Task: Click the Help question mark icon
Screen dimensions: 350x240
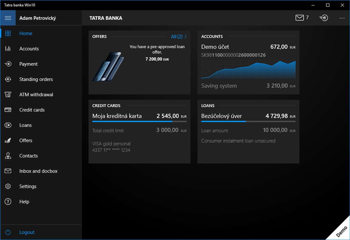Action: pos(8,201)
